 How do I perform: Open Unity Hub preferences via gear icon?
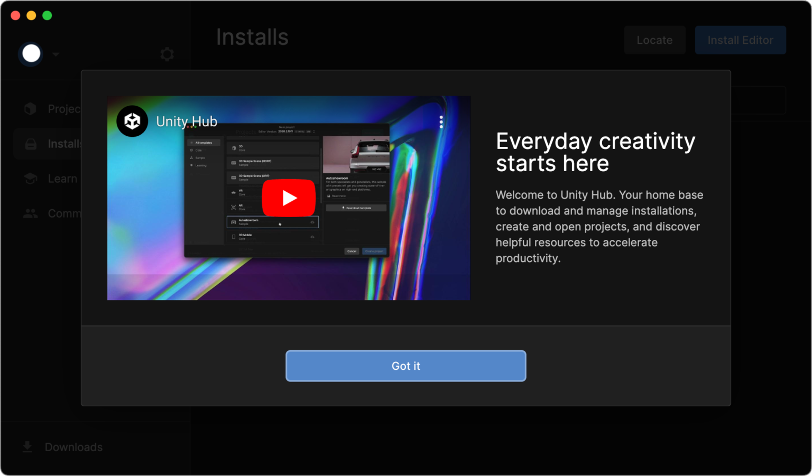(167, 54)
